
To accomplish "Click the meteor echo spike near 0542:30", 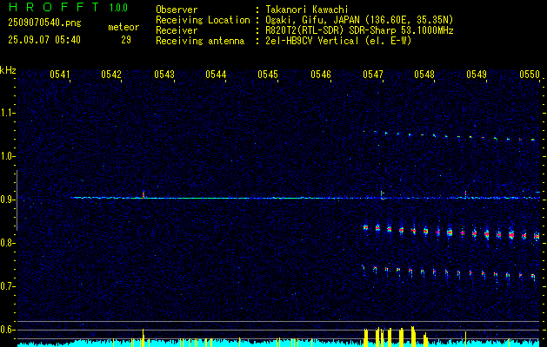I will click(x=143, y=194).
